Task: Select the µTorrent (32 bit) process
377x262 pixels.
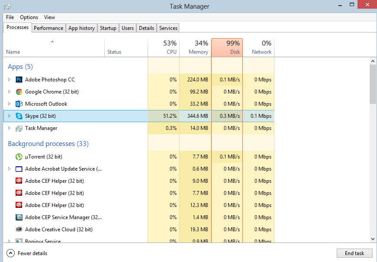Action: (x=139, y=157)
